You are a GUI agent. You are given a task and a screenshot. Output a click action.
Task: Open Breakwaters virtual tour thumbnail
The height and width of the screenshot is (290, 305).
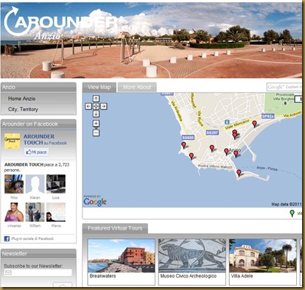[x=122, y=261]
